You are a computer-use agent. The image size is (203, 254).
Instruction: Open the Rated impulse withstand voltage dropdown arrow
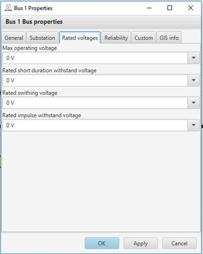click(x=193, y=125)
